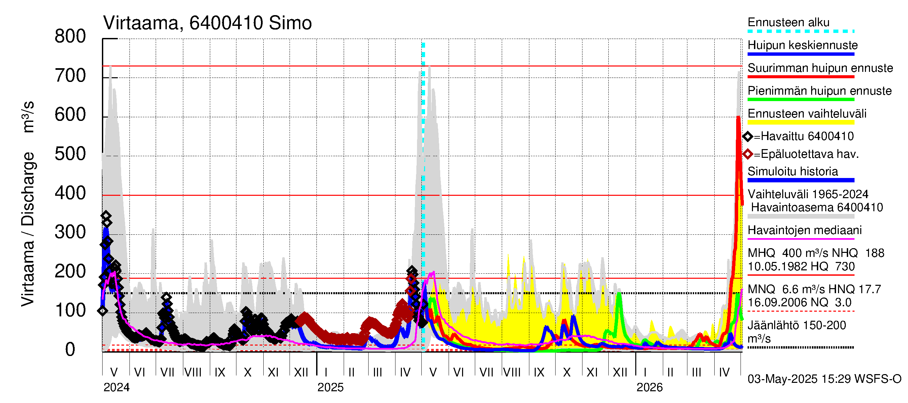Click 'Havaintojen mediaani' legend label

(x=805, y=230)
